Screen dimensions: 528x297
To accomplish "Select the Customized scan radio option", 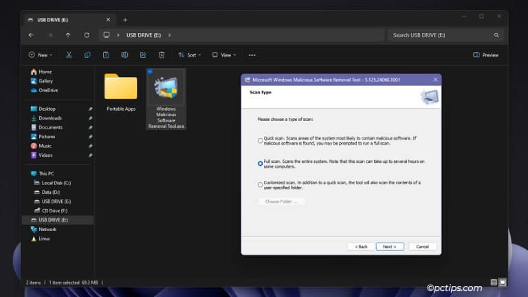I will pos(260,185).
